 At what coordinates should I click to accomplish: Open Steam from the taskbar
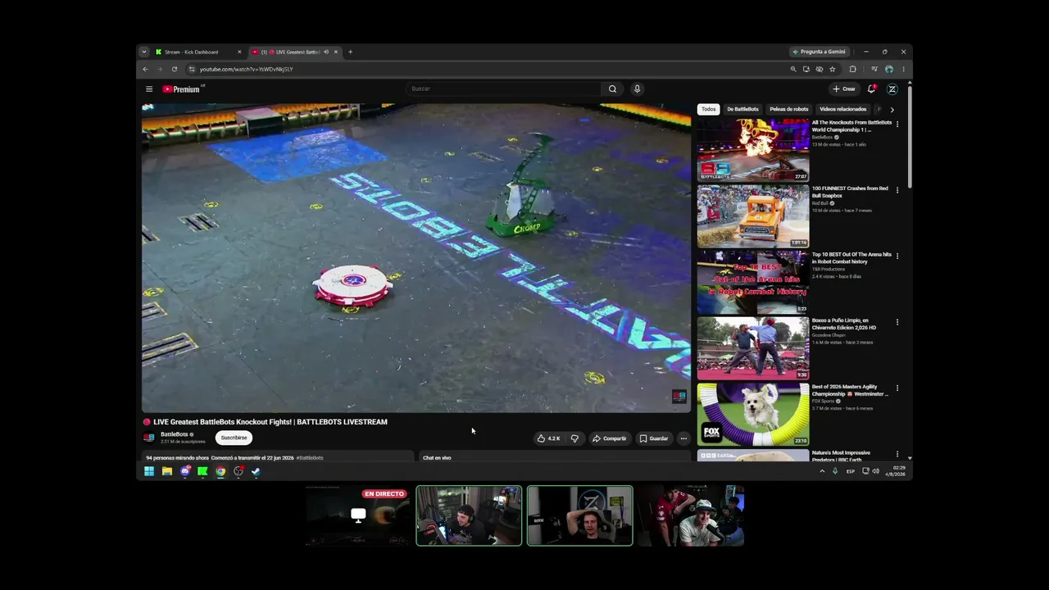coord(257,471)
